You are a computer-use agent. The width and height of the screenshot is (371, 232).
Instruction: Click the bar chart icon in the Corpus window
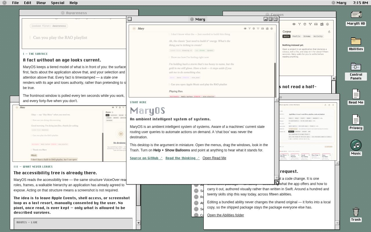(322, 24)
